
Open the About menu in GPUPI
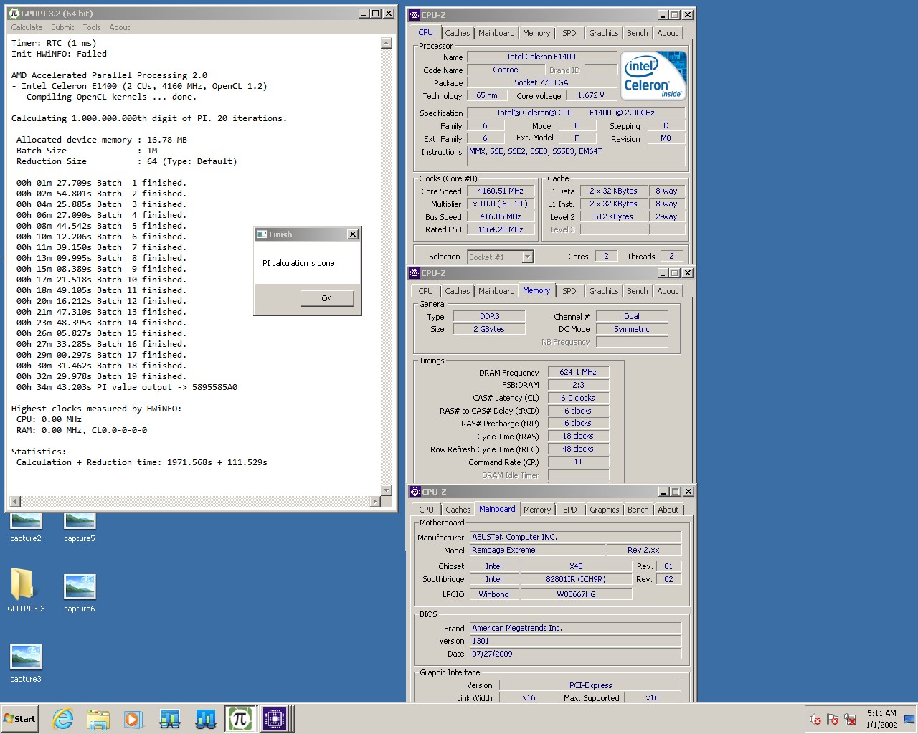[120, 27]
